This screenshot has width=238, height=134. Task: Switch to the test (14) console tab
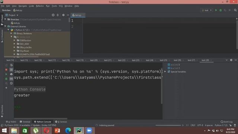coord(10,60)
